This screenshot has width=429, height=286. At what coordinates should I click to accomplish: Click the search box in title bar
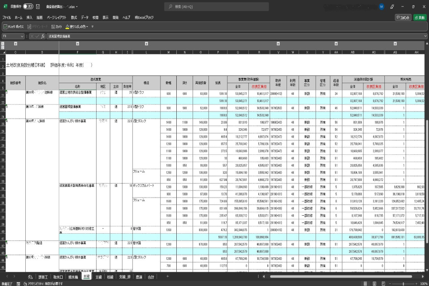(x=217, y=7)
